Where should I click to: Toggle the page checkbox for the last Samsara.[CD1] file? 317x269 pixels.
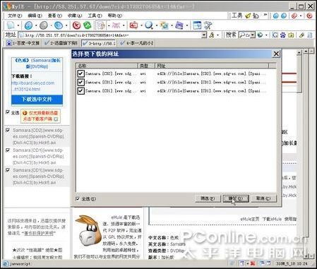(x=8, y=170)
